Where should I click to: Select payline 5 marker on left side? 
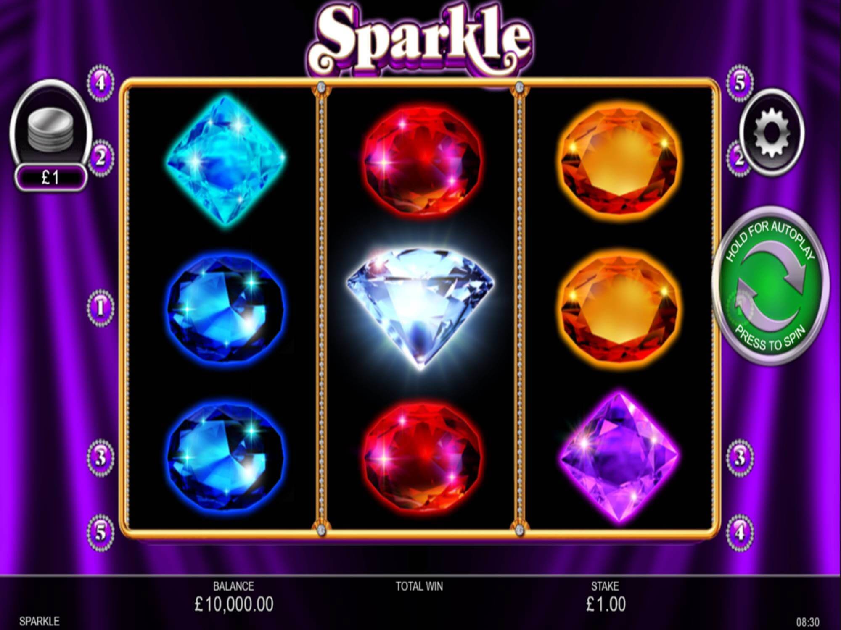[x=100, y=533]
